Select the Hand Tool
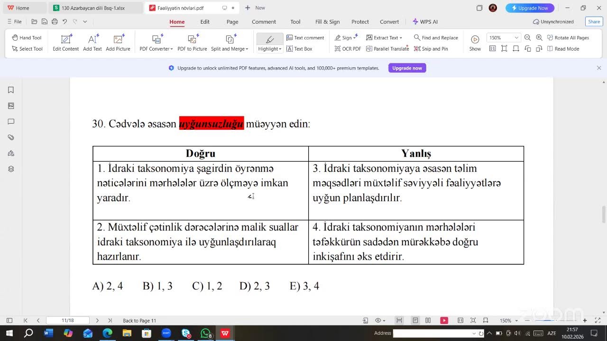The image size is (607, 341). pyautogui.click(x=27, y=38)
